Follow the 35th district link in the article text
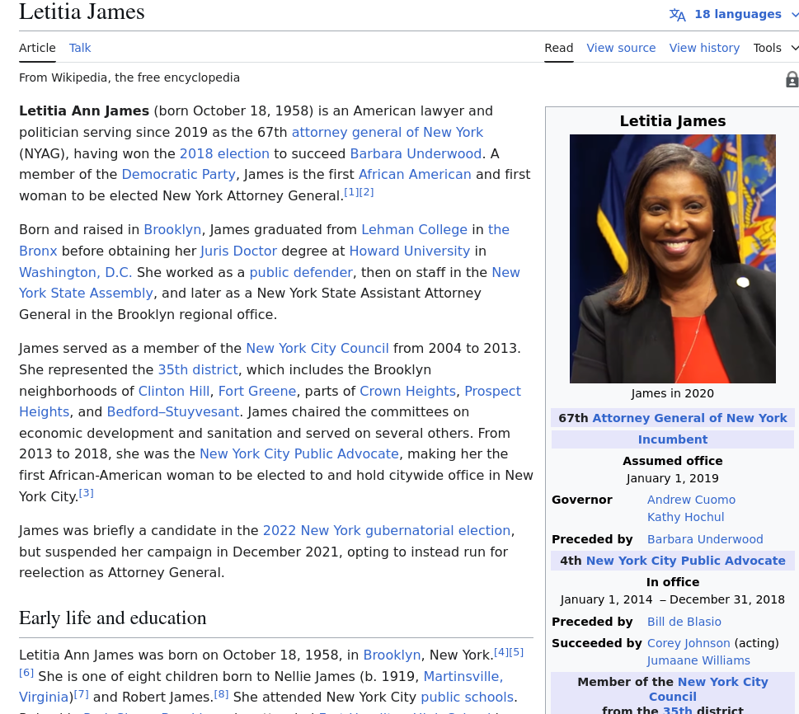The width and height of the screenshot is (799, 714). coord(198,370)
